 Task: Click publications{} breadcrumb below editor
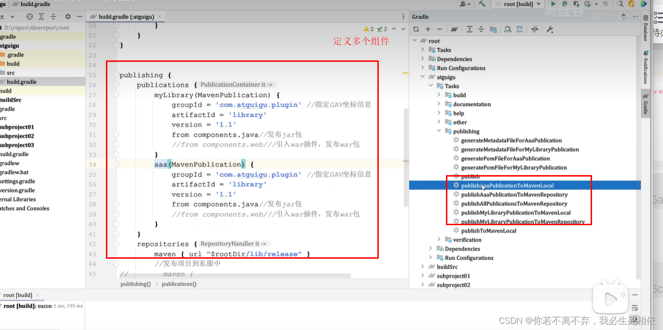pyautogui.click(x=179, y=284)
